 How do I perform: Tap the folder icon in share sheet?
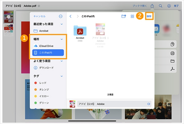172,61
